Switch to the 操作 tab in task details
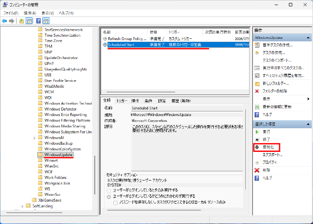Screen dimensions: 313x224 135,101
